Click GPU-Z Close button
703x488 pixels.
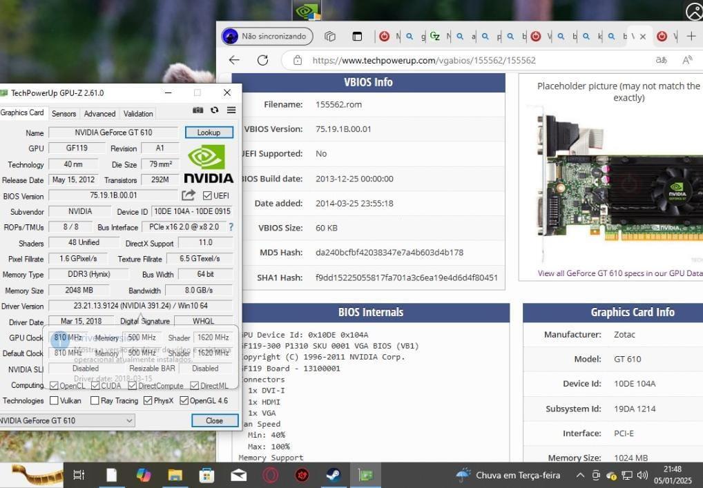(x=215, y=420)
